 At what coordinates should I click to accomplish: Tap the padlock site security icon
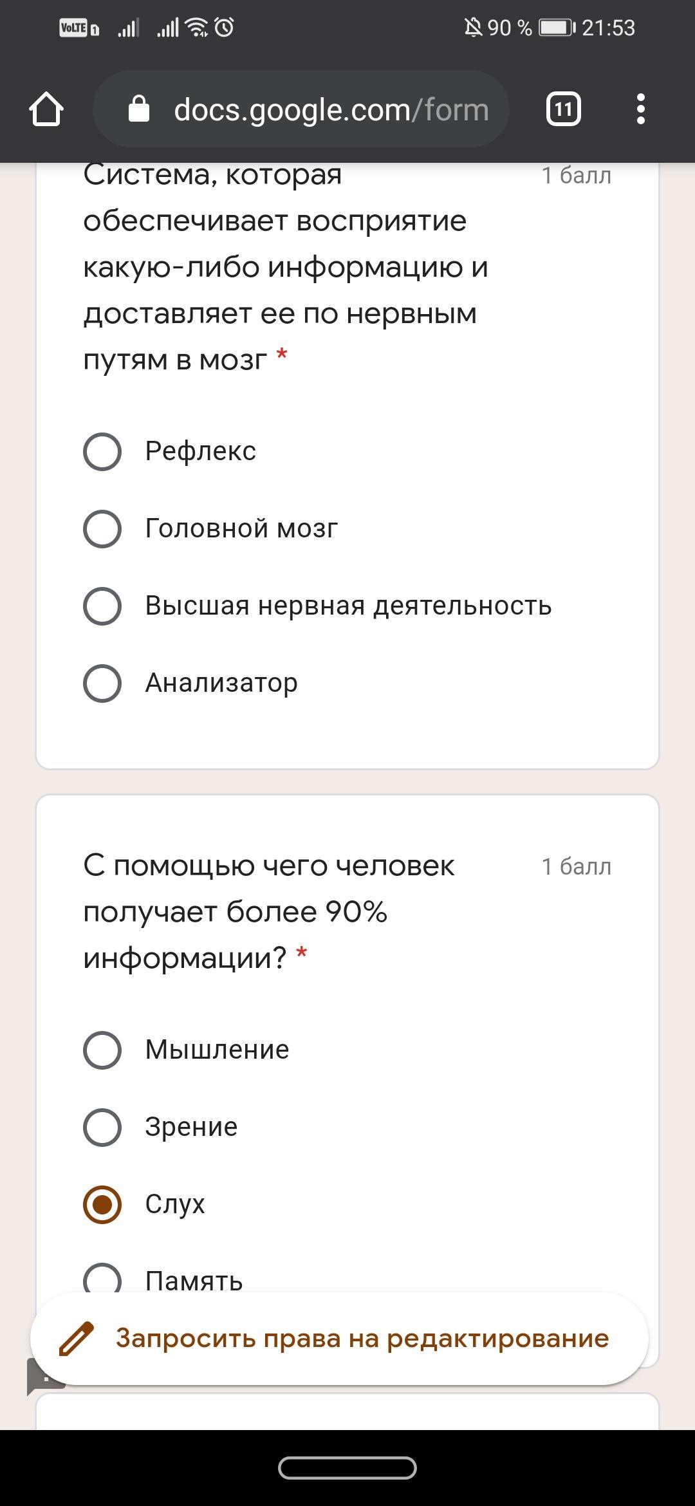click(x=139, y=109)
